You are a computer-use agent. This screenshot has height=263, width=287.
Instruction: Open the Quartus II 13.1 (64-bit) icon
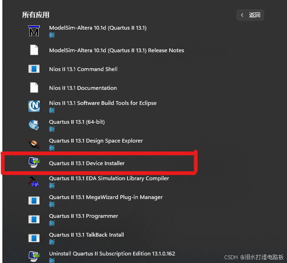(x=34, y=125)
